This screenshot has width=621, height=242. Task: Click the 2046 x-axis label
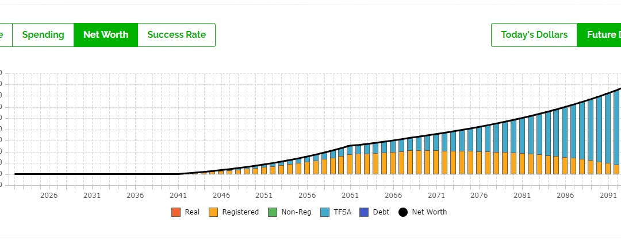coord(221,196)
